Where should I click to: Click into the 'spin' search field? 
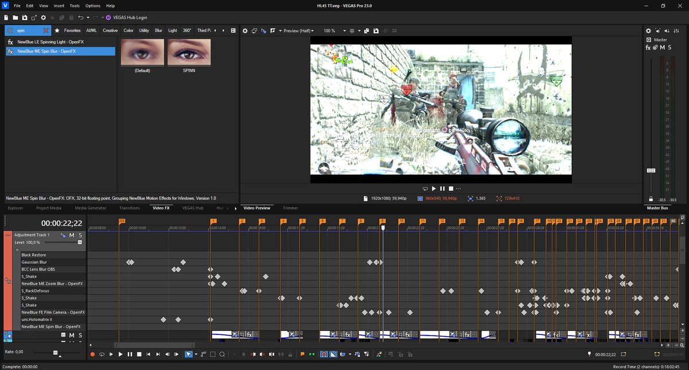(29, 30)
